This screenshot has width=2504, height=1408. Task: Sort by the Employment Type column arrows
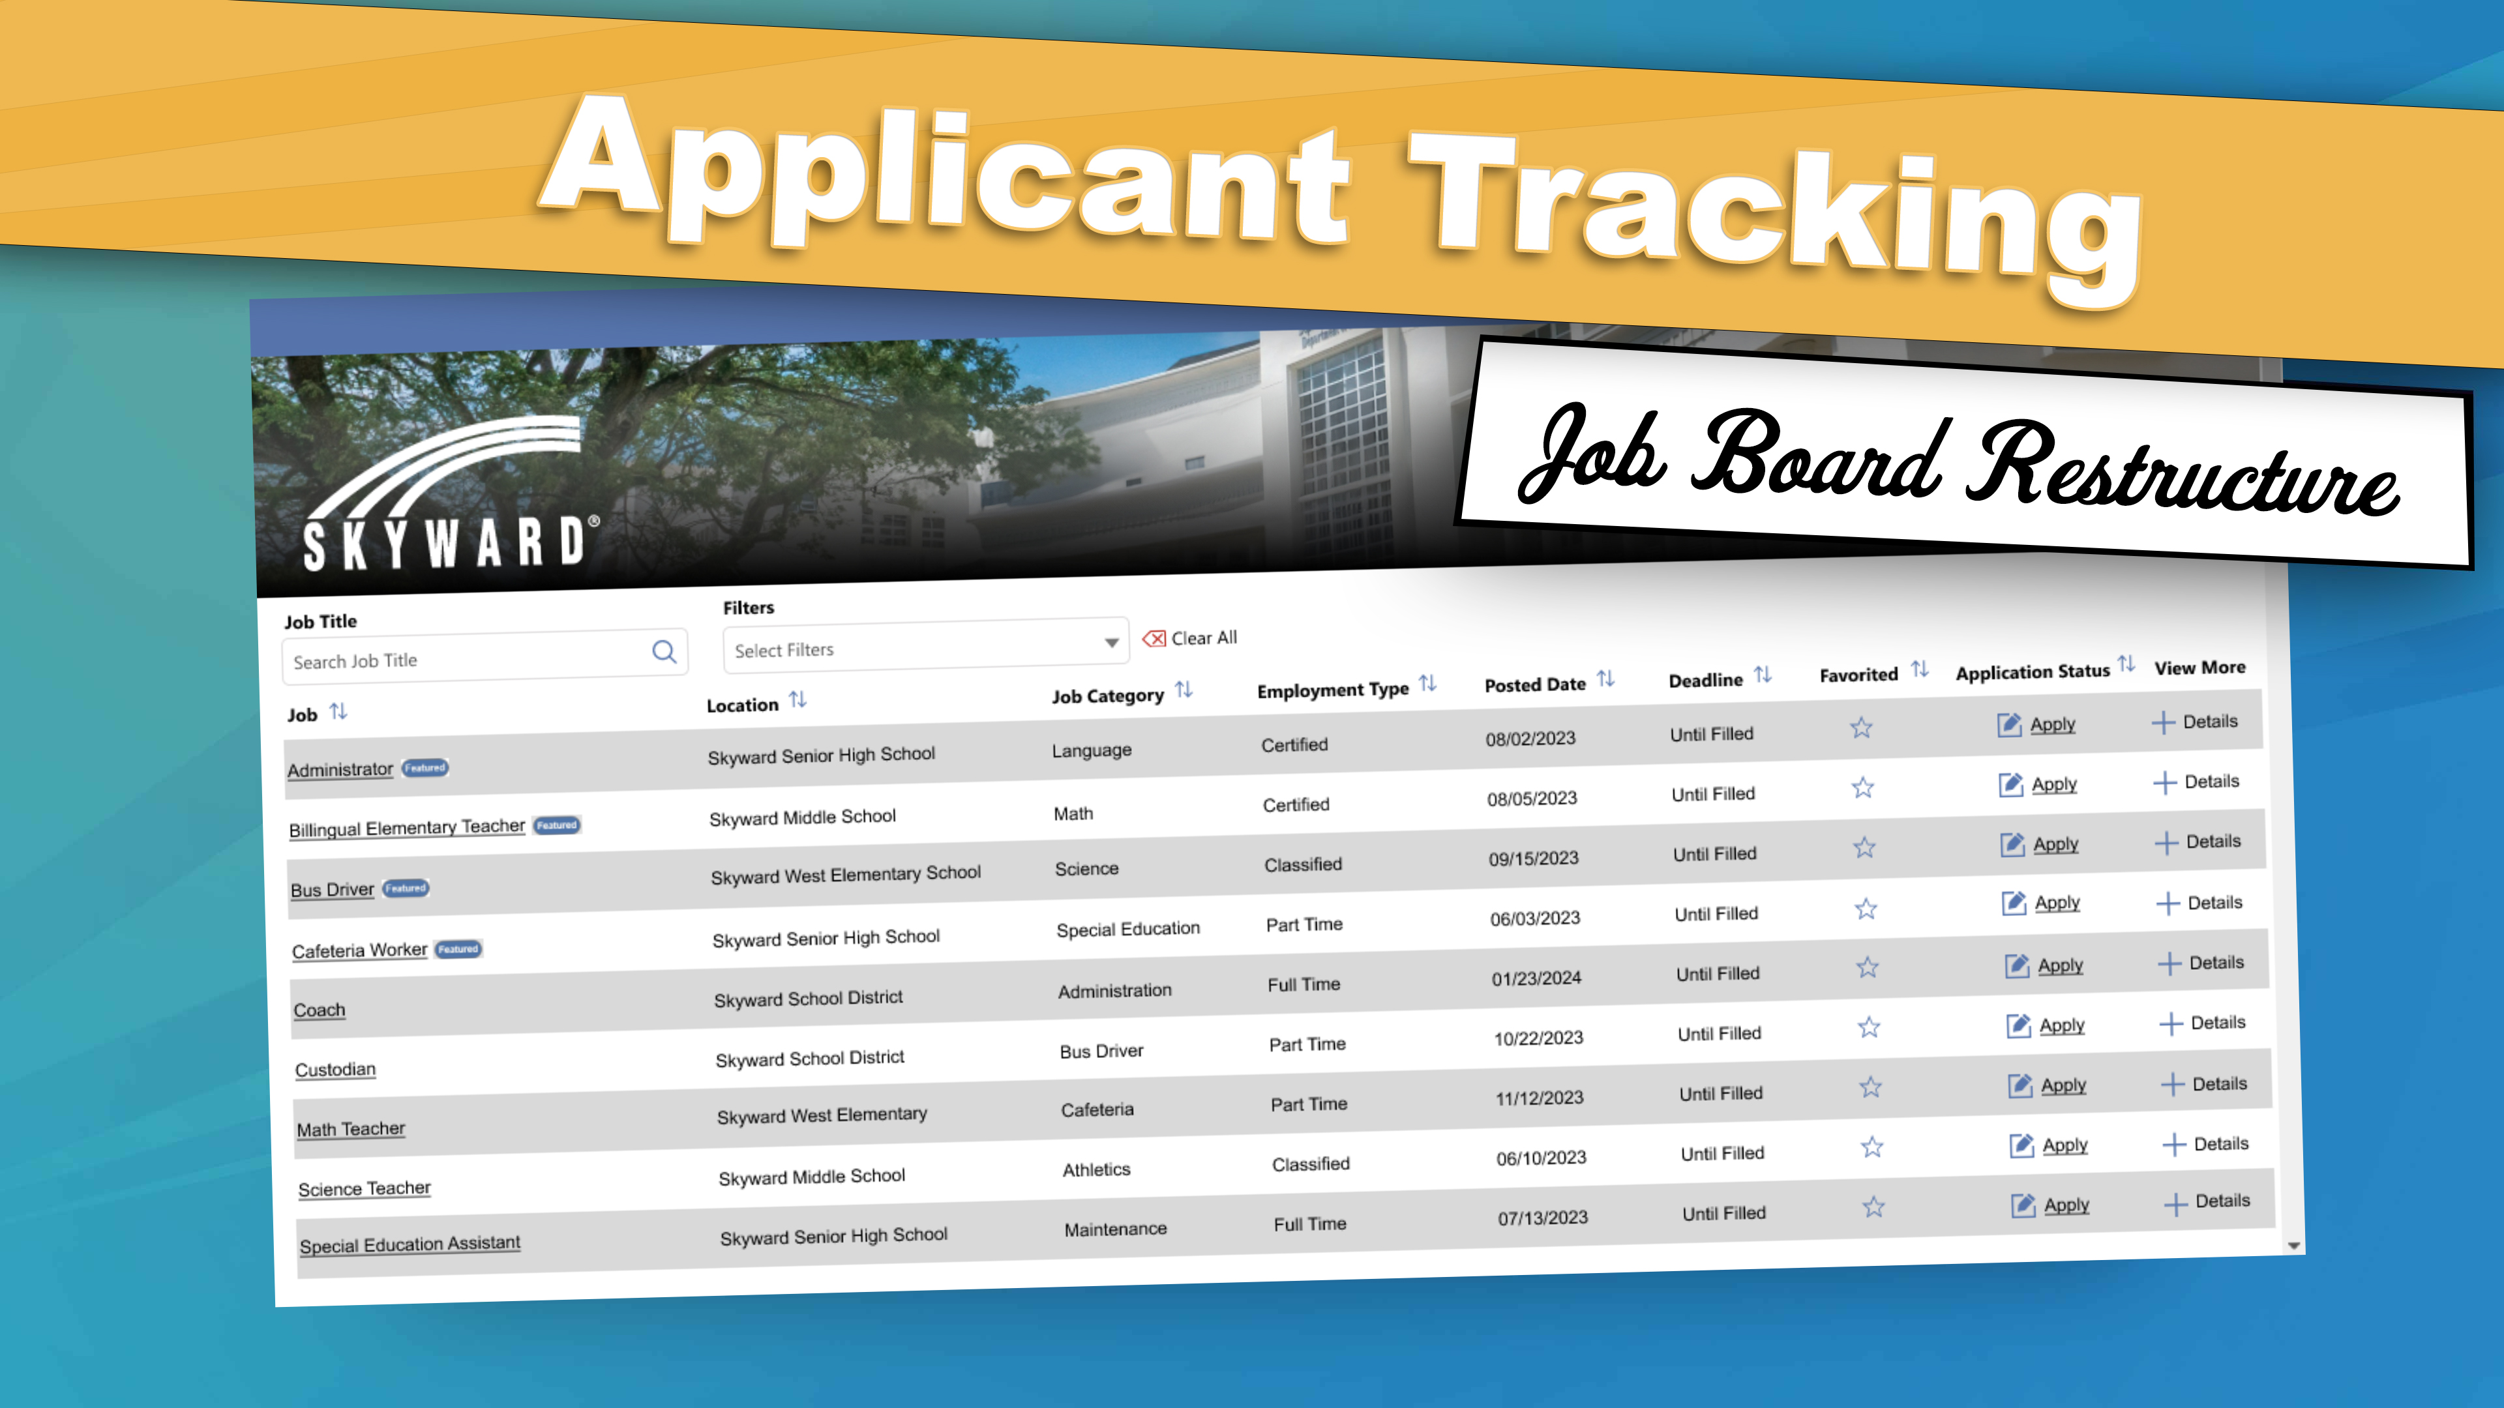(1427, 684)
